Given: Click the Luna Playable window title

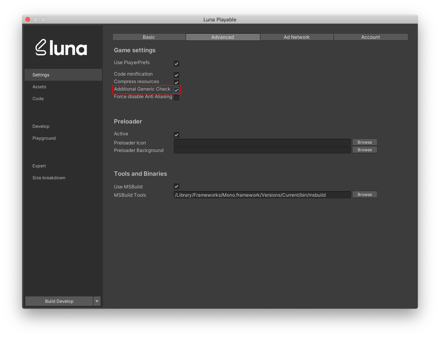Looking at the screenshot, I should (220, 20).
